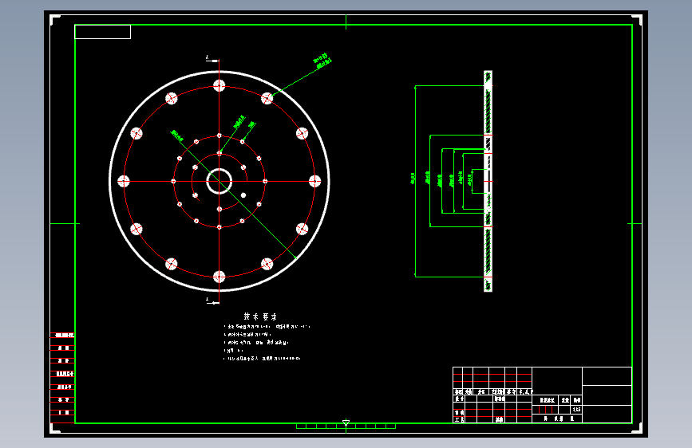692x448 pixels.
Task: Click the triangle marker on the bottom border
Action: [346, 422]
